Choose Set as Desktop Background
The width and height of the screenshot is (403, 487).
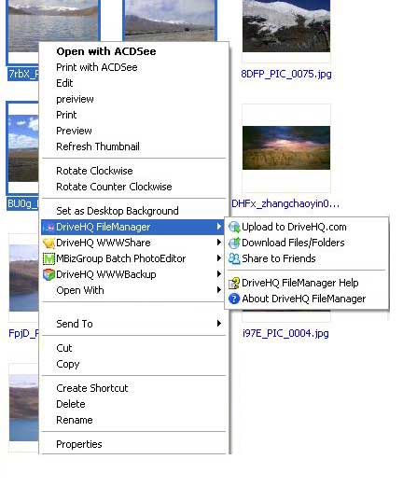pyautogui.click(x=118, y=211)
